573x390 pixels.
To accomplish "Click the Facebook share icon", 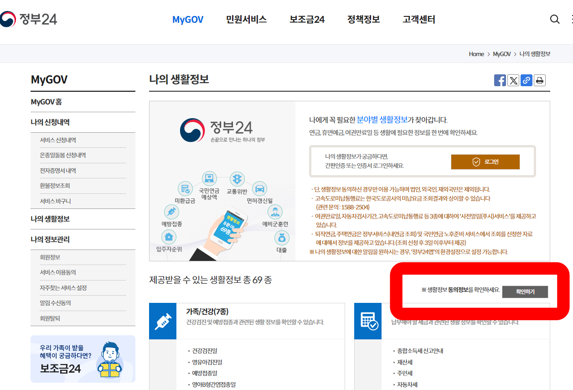I will point(500,80).
